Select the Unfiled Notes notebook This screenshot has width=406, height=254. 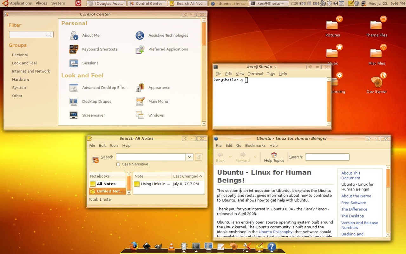pos(108,191)
